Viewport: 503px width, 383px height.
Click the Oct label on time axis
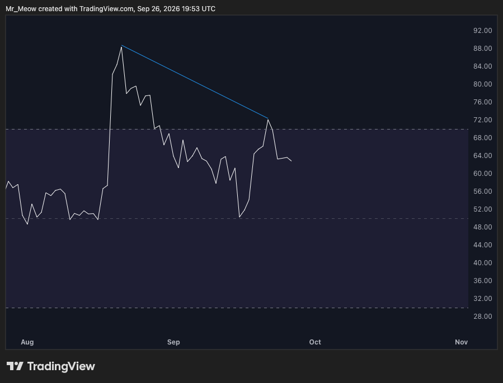point(315,342)
